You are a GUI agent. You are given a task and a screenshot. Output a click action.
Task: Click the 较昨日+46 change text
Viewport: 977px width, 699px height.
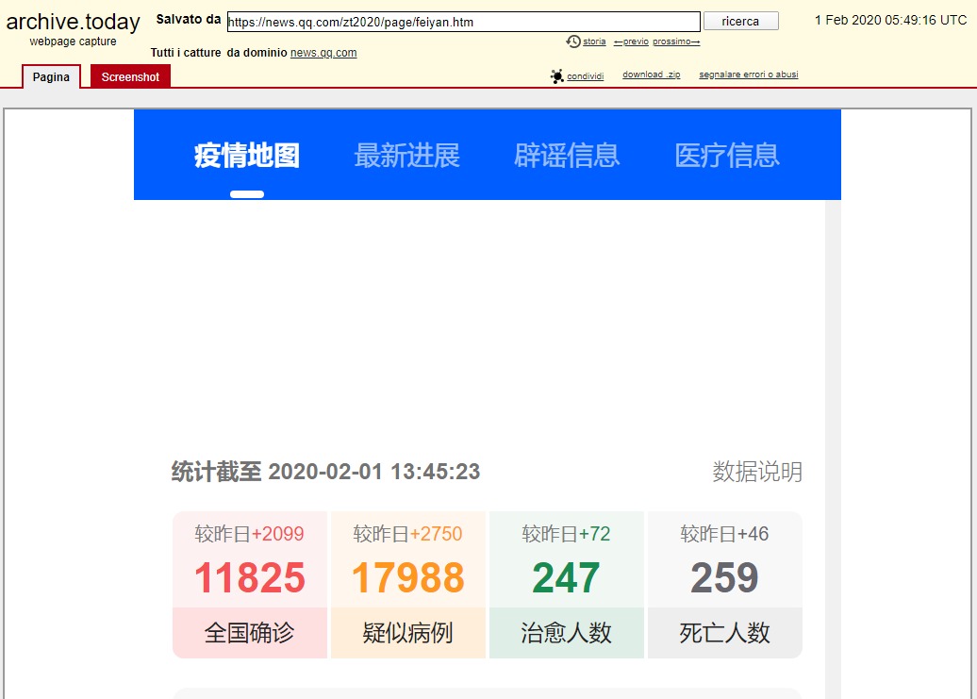pos(724,534)
